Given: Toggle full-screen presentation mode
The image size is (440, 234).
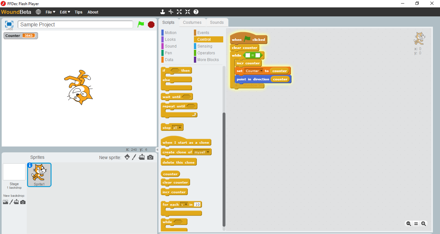Looking at the screenshot, I should click(x=9, y=24).
